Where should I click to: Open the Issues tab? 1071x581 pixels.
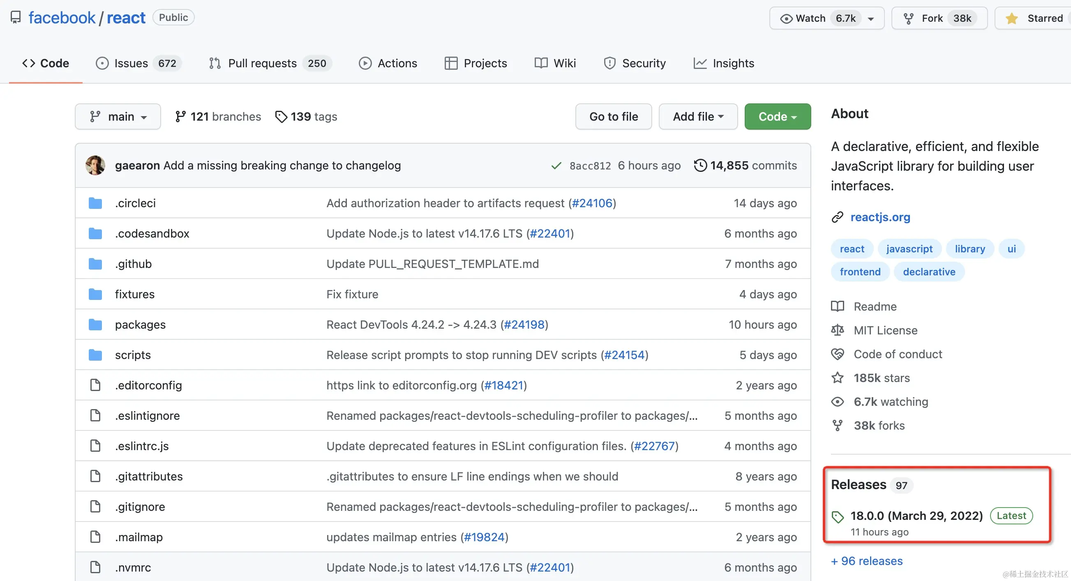138,63
